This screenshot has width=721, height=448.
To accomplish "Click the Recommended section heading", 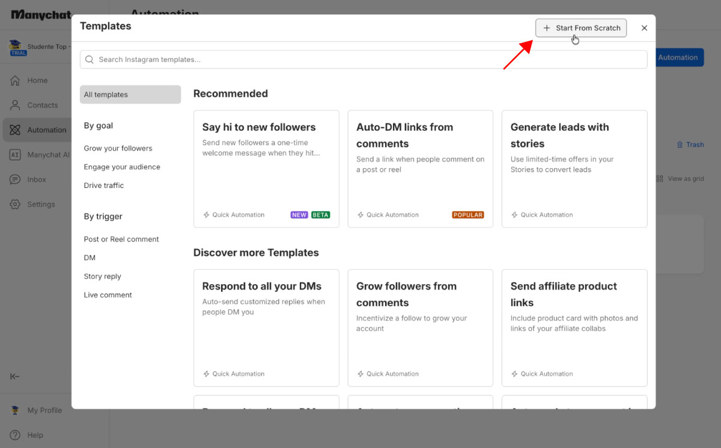I will pyautogui.click(x=231, y=94).
